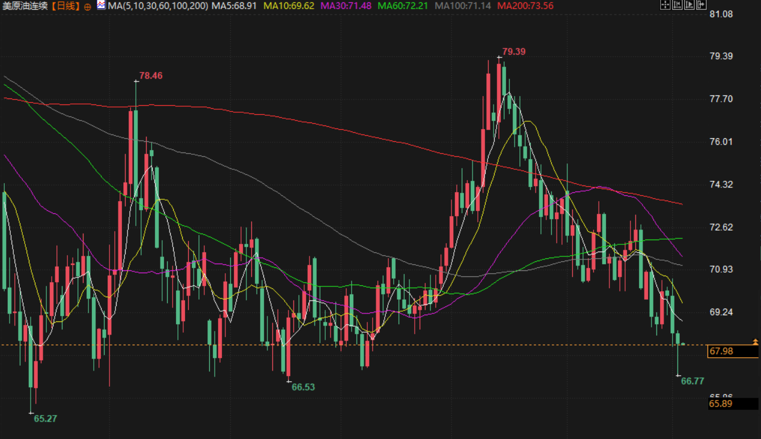Click the MA indicator chart icon

point(100,5)
